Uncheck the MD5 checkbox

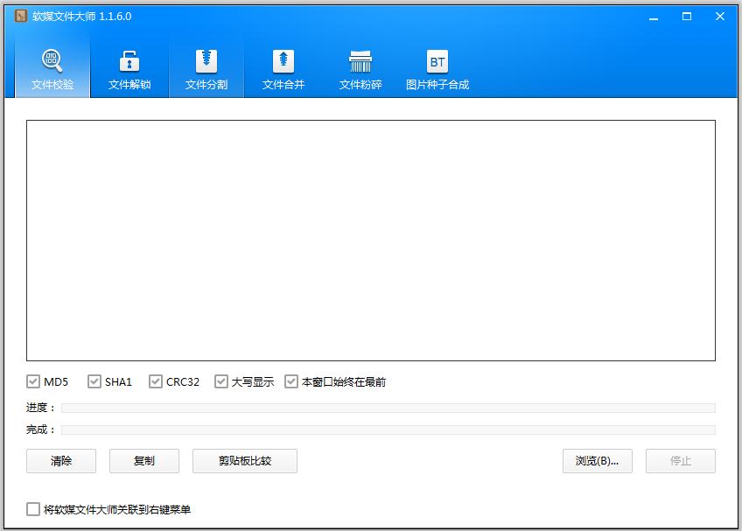point(33,381)
